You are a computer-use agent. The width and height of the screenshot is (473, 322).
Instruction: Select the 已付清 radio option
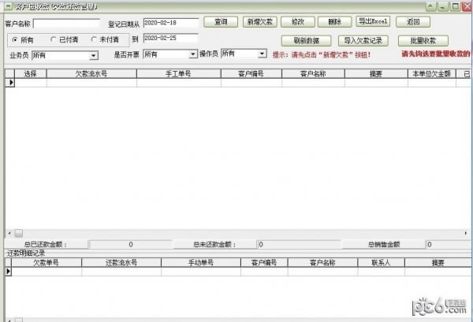pos(54,39)
